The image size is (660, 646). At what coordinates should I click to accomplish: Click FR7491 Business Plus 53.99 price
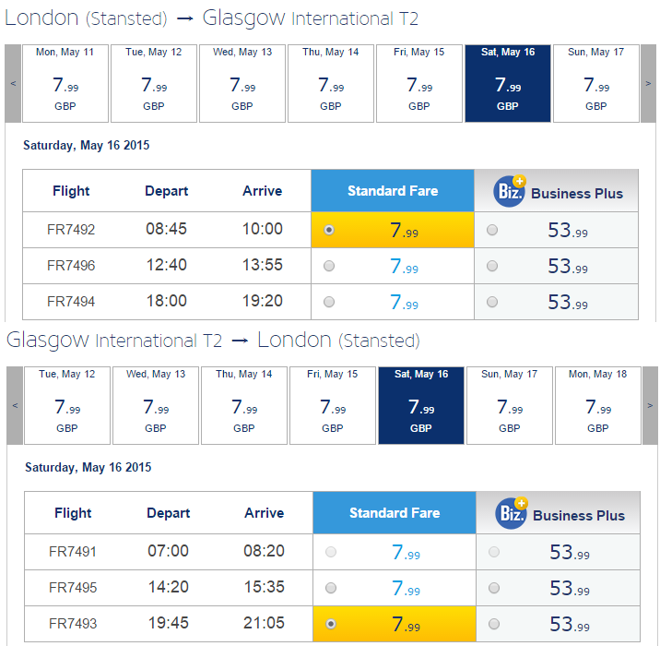[x=570, y=552]
